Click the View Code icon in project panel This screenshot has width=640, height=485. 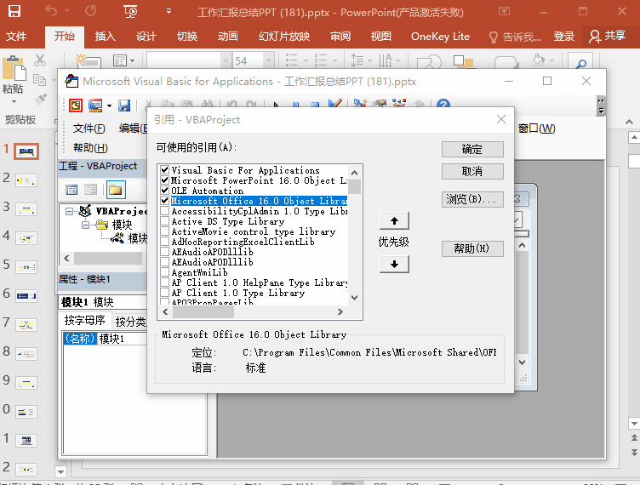71,190
